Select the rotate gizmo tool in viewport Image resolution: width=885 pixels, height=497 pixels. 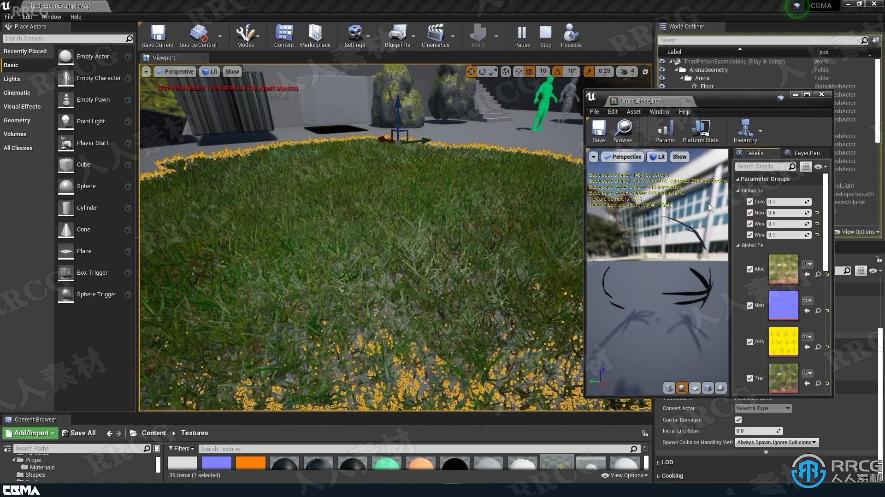[x=482, y=72]
